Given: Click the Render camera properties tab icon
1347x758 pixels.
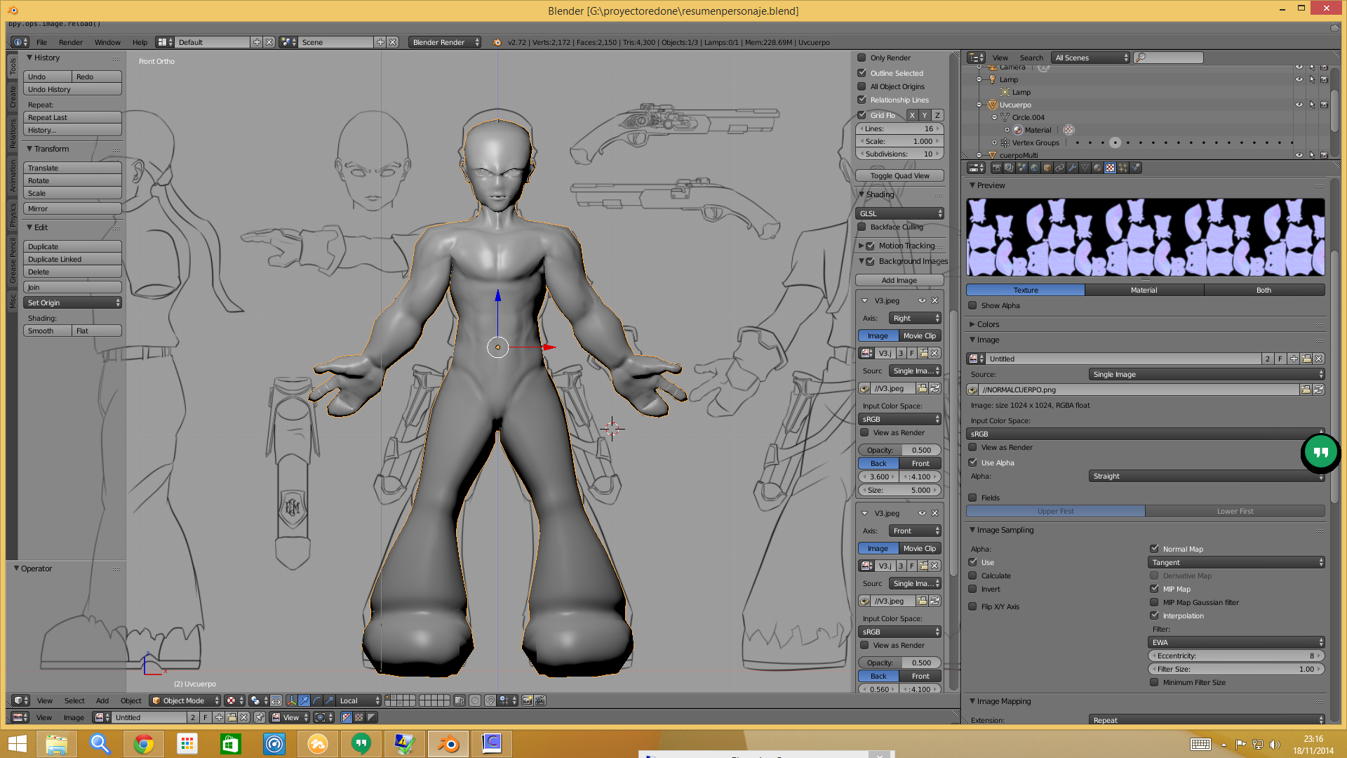Looking at the screenshot, I should pyautogui.click(x=996, y=168).
